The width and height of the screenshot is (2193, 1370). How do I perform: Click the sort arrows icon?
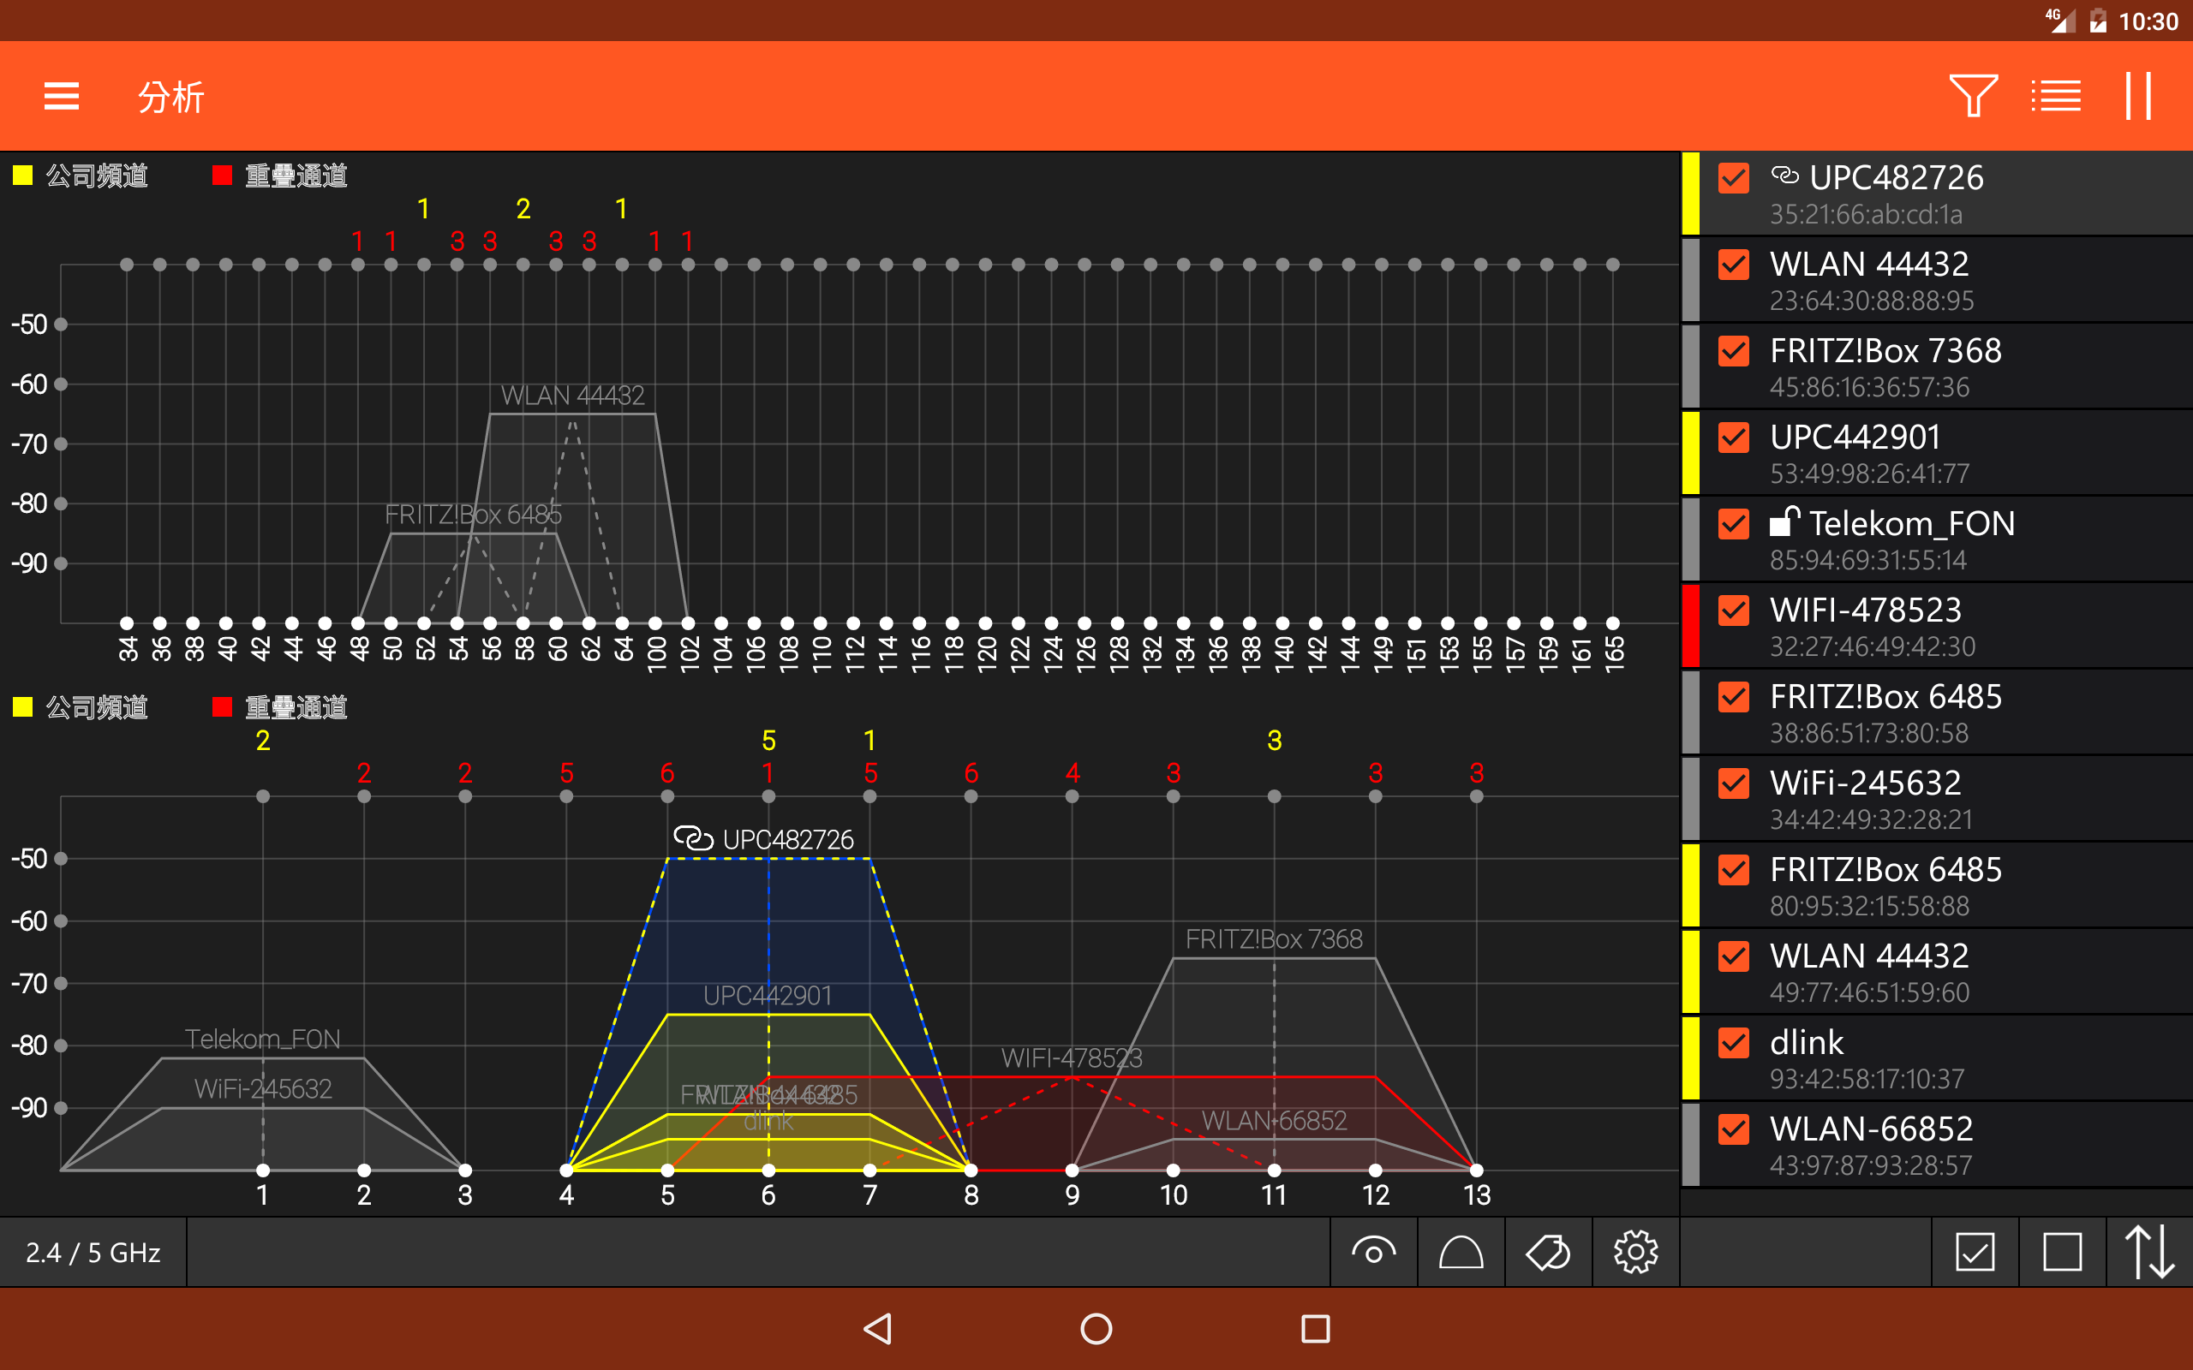2149,1252
